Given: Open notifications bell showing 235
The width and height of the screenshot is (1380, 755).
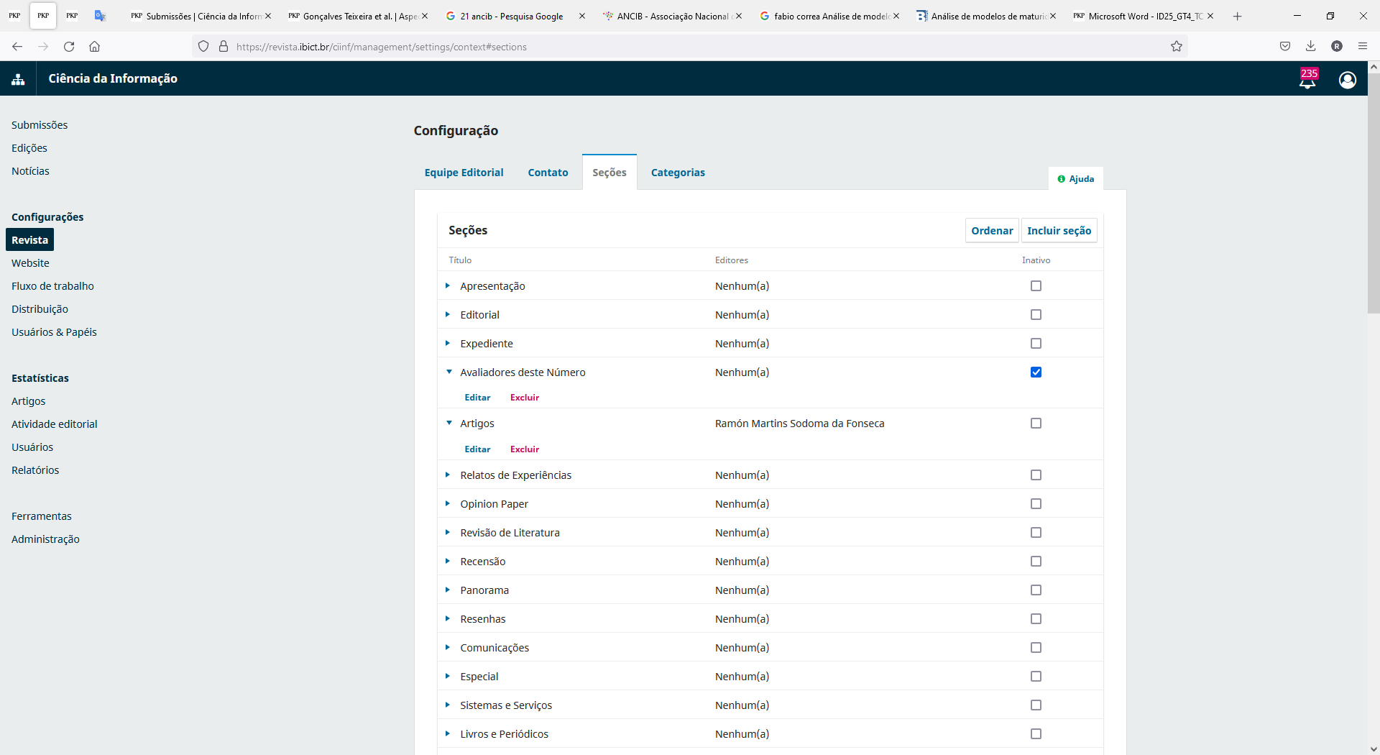Looking at the screenshot, I should tap(1307, 79).
